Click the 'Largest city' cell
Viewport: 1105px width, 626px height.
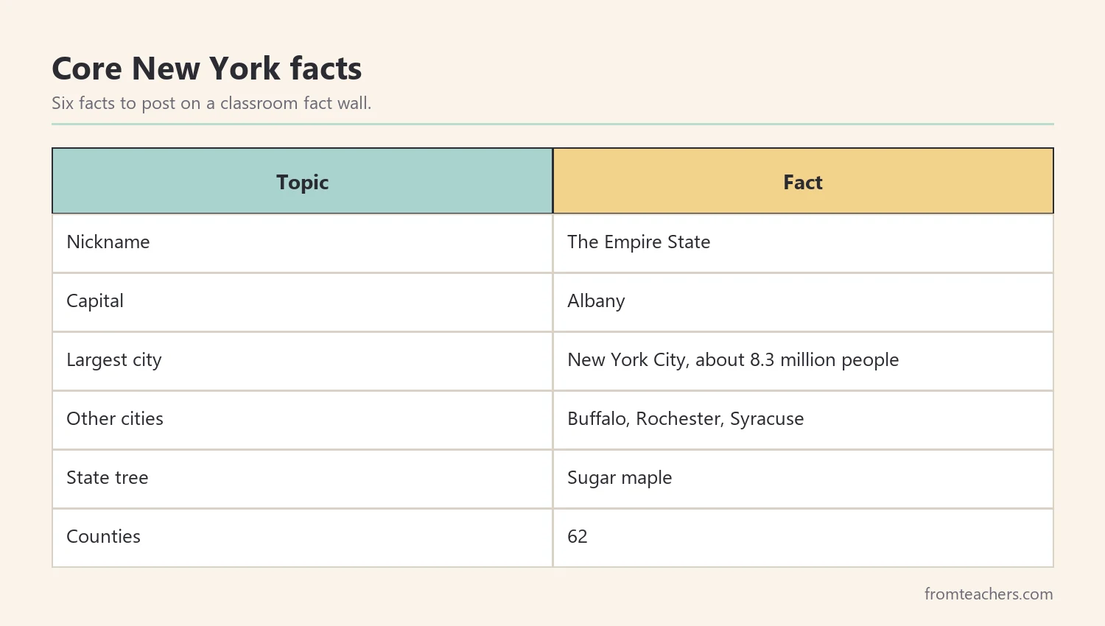302,361
